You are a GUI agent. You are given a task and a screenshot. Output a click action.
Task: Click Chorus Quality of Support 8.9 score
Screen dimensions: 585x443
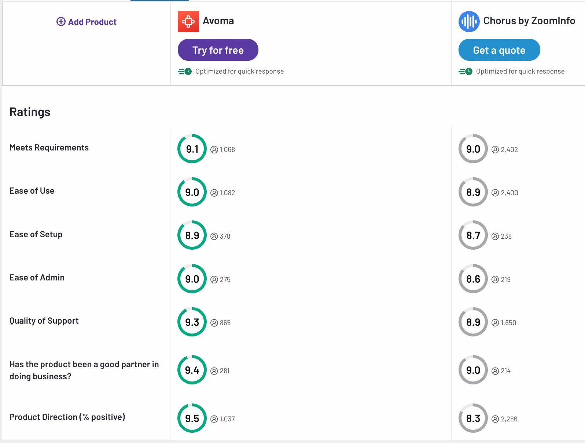(x=473, y=322)
